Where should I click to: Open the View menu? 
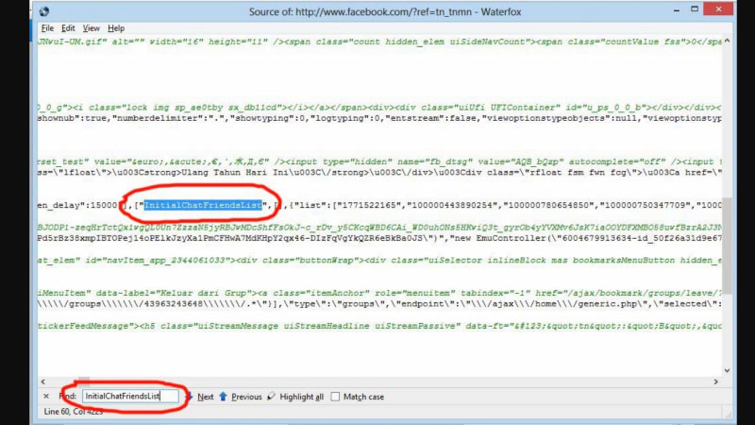91,28
